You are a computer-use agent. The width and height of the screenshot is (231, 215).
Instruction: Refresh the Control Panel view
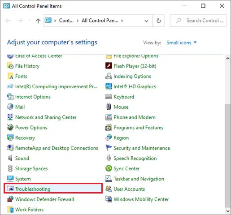pyautogui.click(x=159, y=21)
